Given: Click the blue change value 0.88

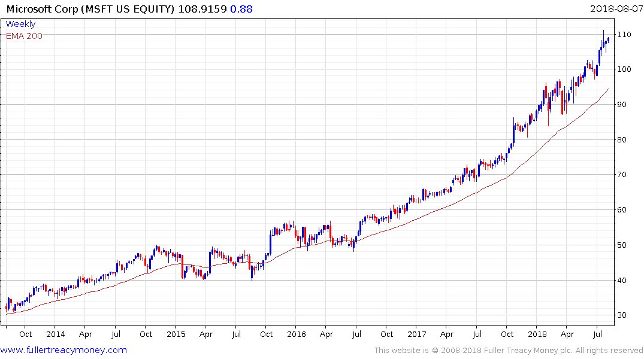Looking at the screenshot, I should coord(241,9).
